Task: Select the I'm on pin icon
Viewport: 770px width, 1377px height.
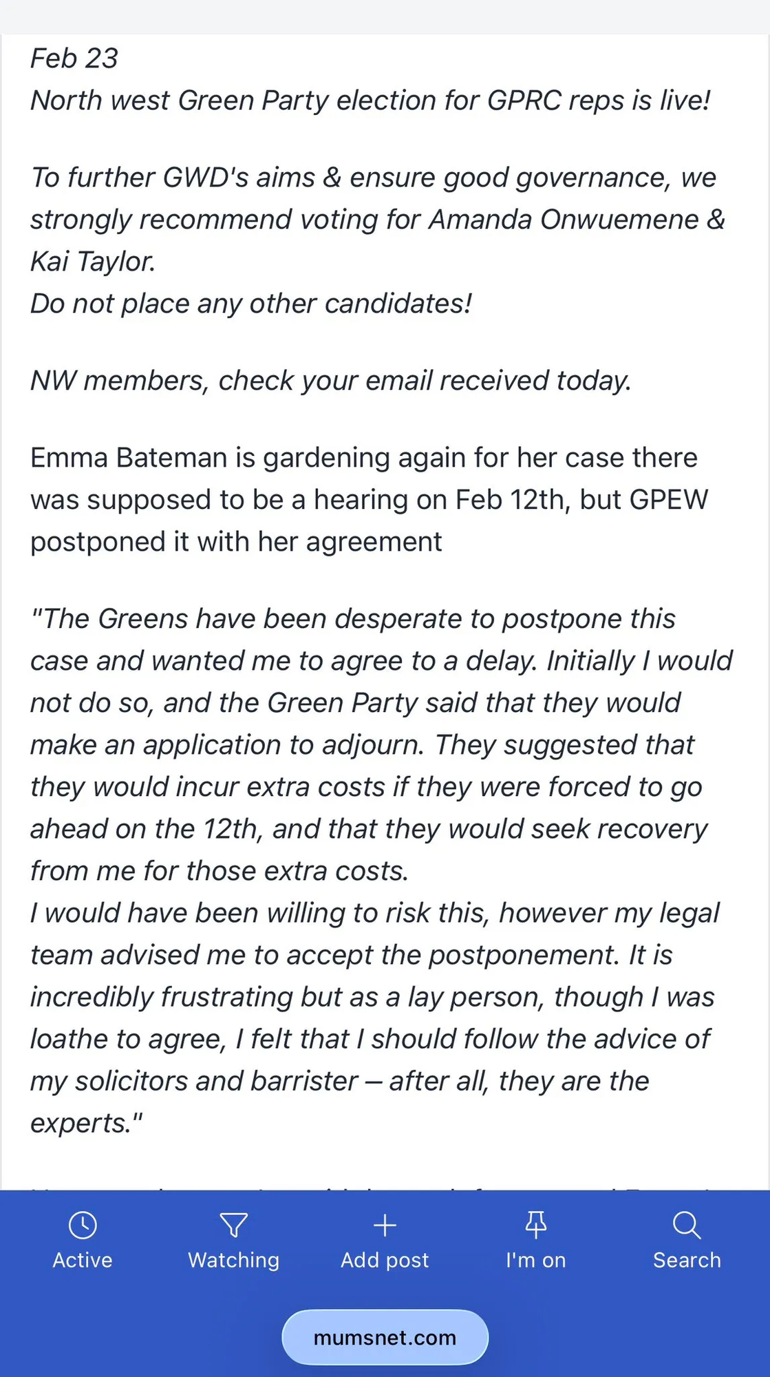Action: [536, 1226]
